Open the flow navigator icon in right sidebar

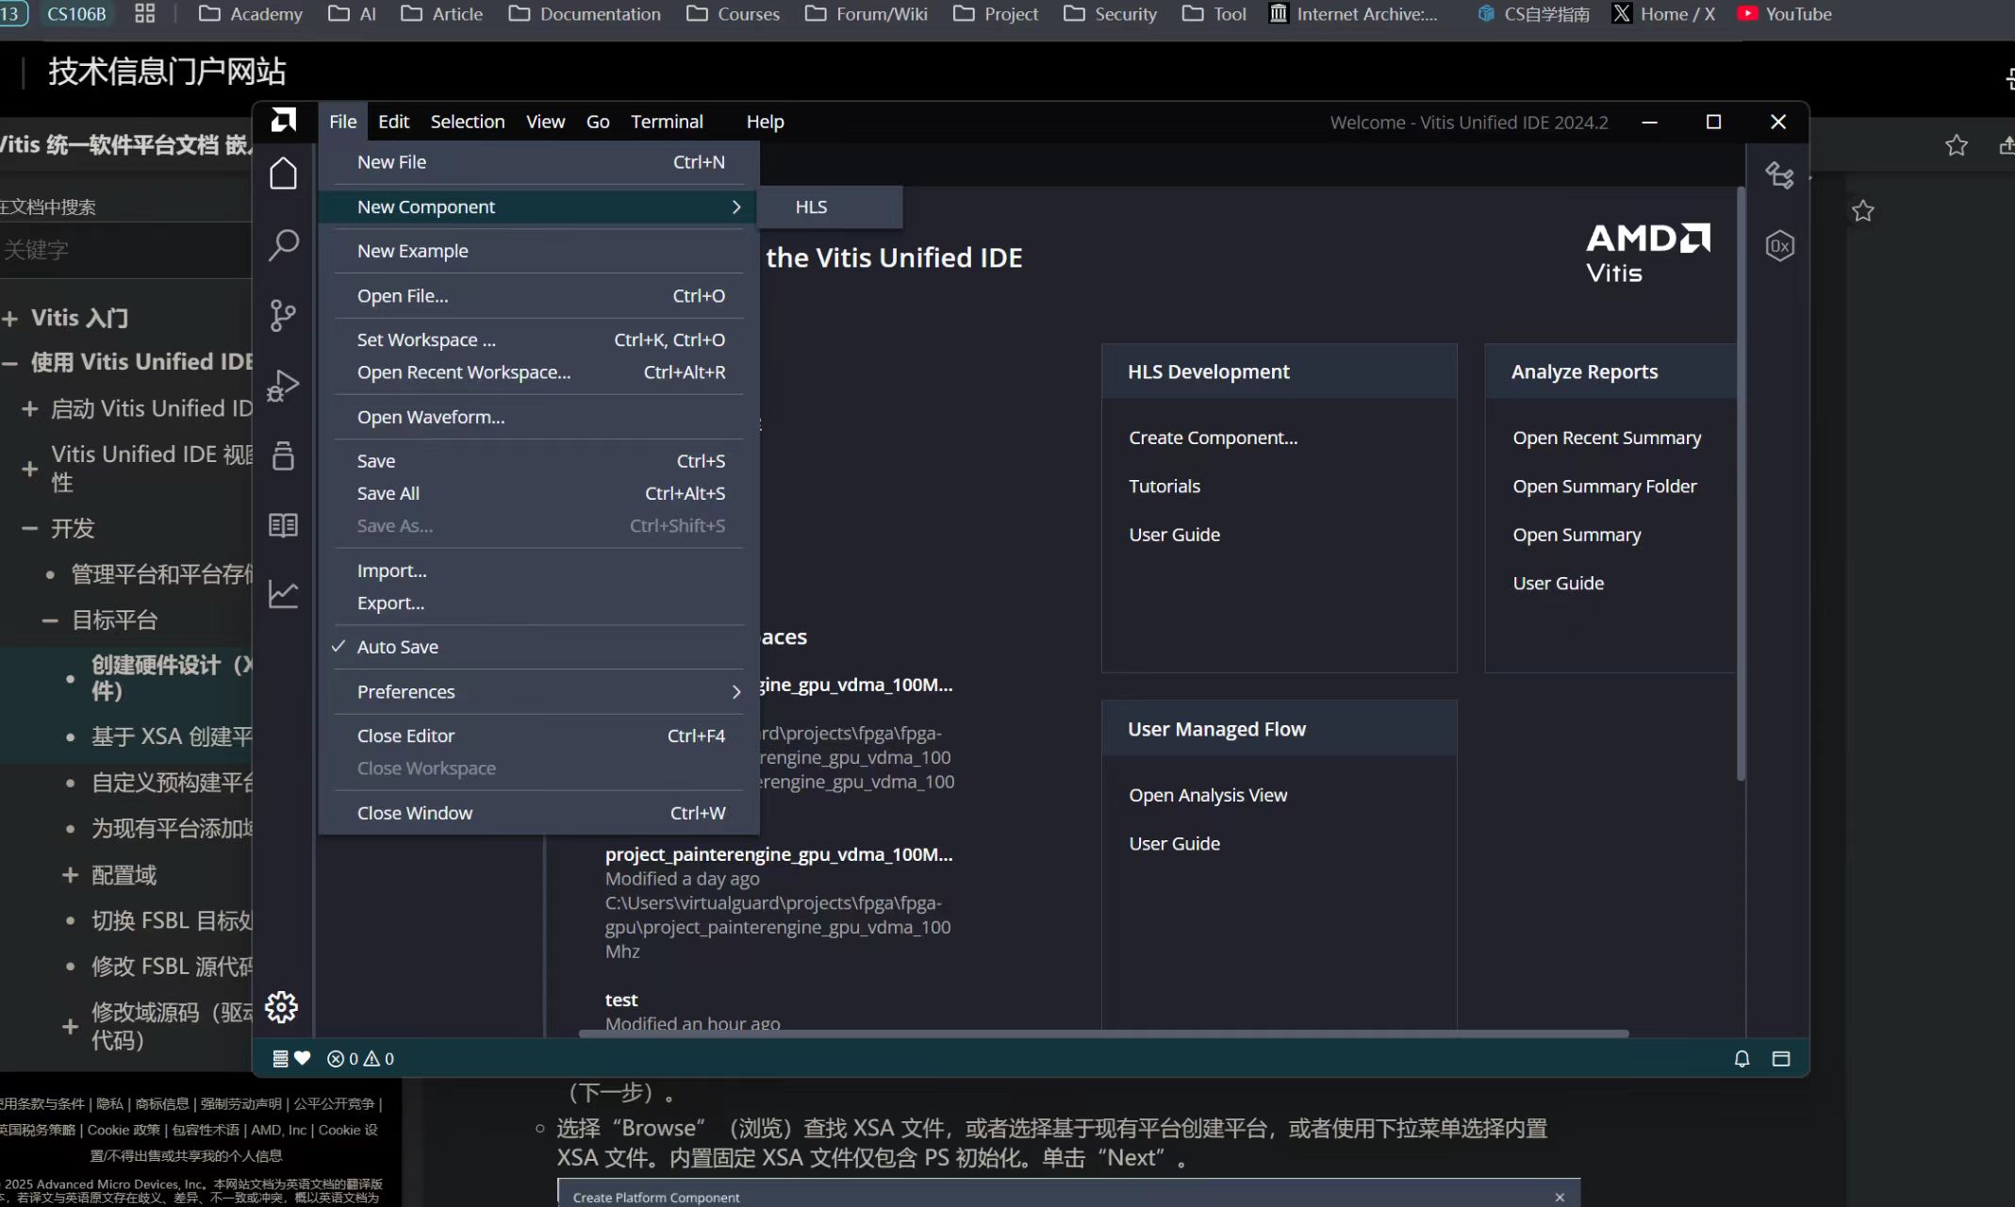click(x=1779, y=175)
